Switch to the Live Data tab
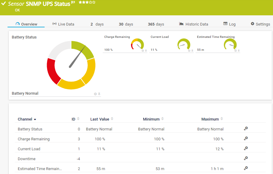This screenshot has width=273, height=174. (63, 24)
